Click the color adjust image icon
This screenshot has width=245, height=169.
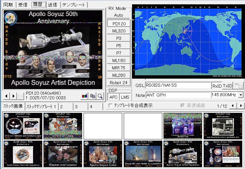coord(85,96)
